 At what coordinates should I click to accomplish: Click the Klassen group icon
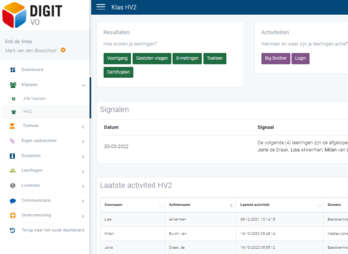click(13, 85)
